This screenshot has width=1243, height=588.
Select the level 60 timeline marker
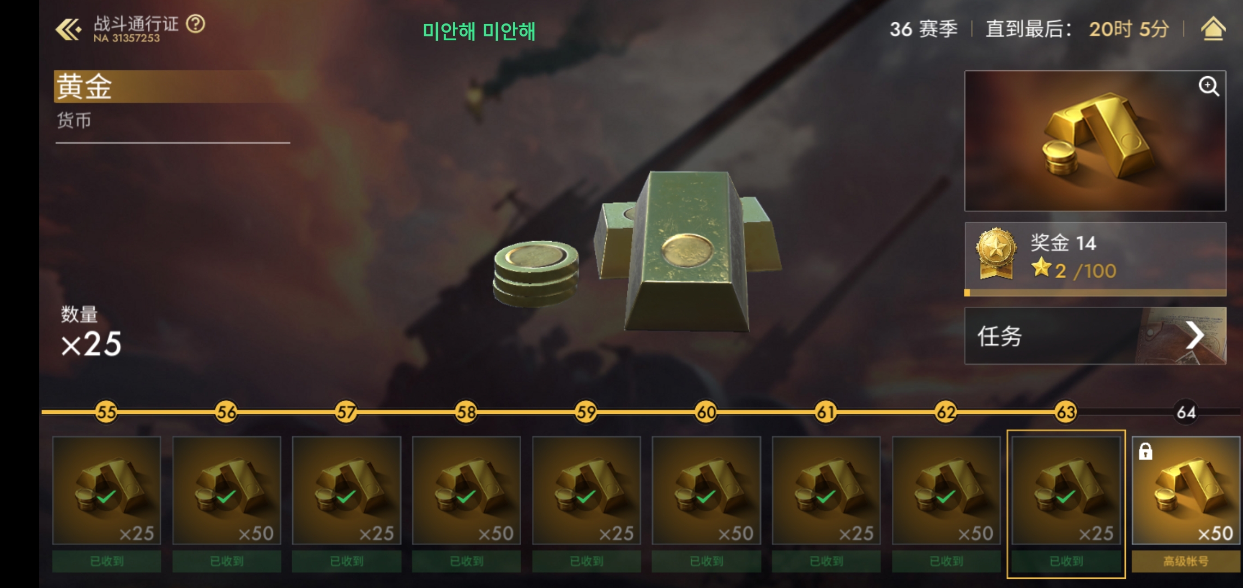(x=707, y=412)
